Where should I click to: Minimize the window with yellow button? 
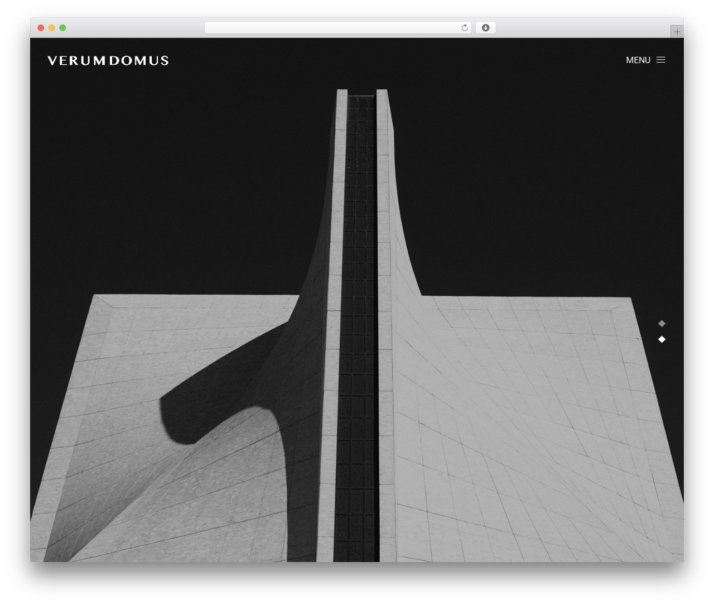(x=52, y=28)
